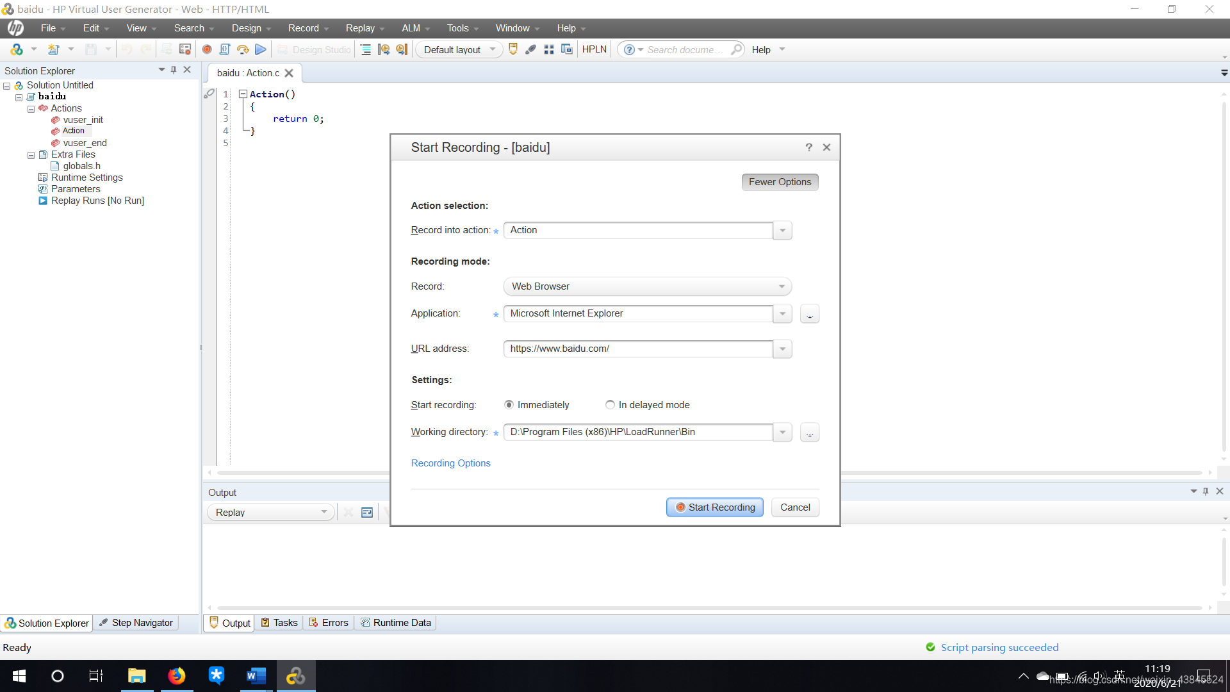Collapse the Actions tree node
Screen dimensions: 1230x692
[31, 109]
